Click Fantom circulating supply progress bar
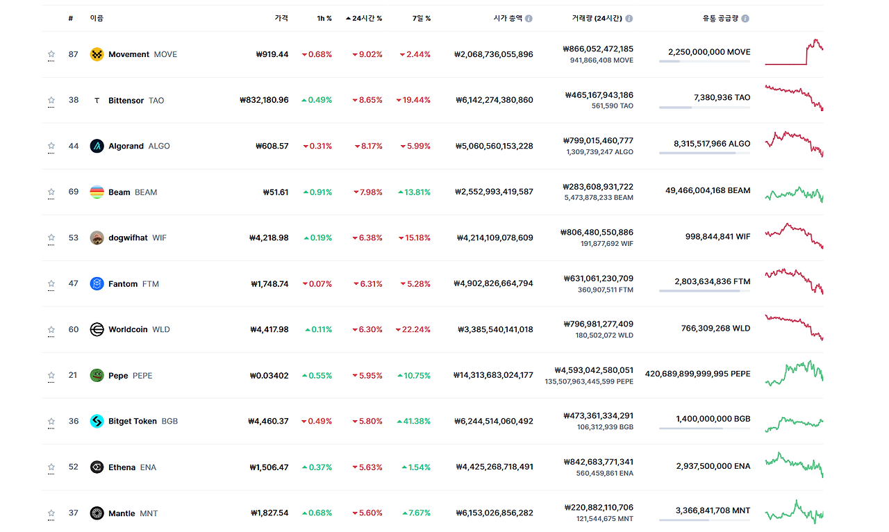This screenshot has width=889, height=532. [704, 291]
